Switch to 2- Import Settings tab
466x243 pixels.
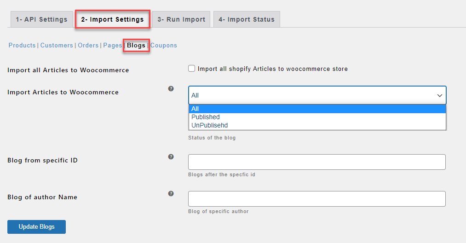click(112, 19)
